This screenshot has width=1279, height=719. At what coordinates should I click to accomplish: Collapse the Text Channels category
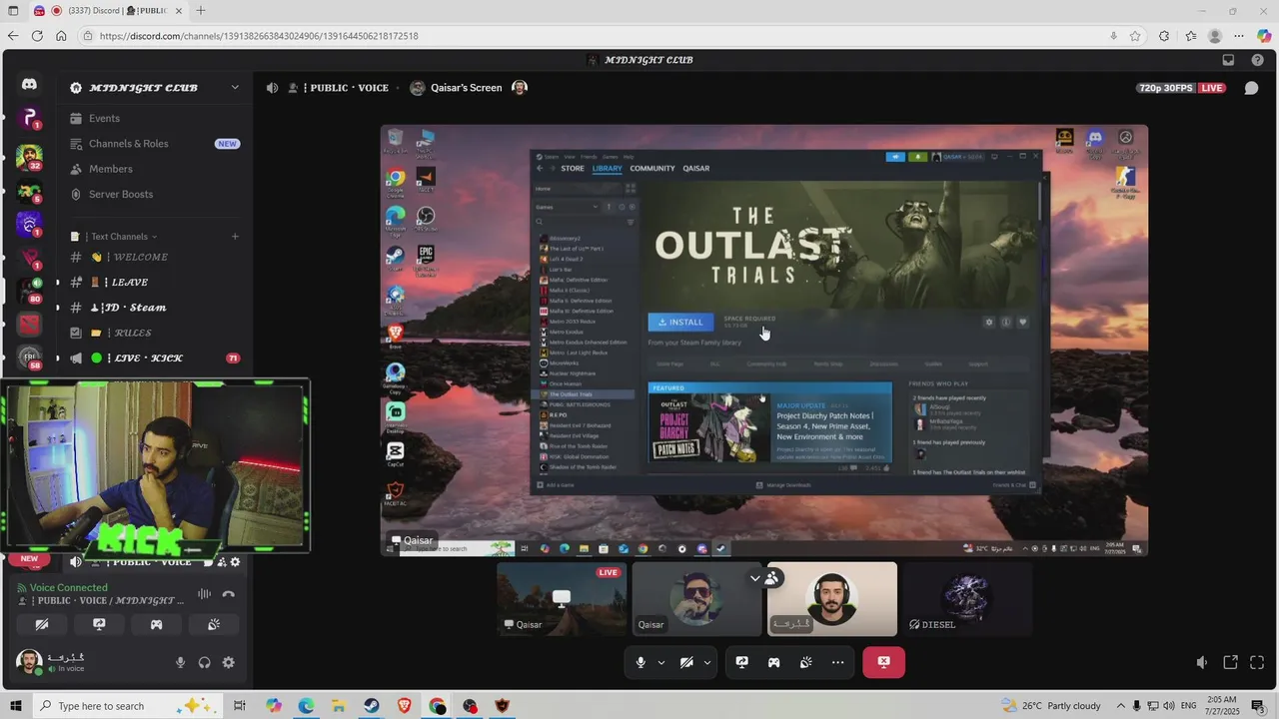point(119,237)
